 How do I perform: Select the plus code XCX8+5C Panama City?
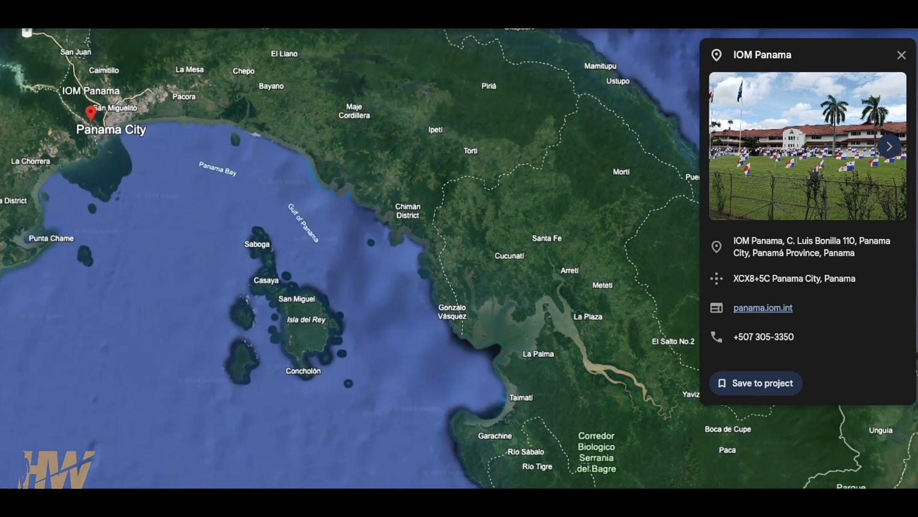(x=794, y=278)
